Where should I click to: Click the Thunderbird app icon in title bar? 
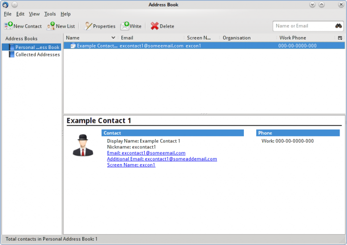[x=5, y=4]
